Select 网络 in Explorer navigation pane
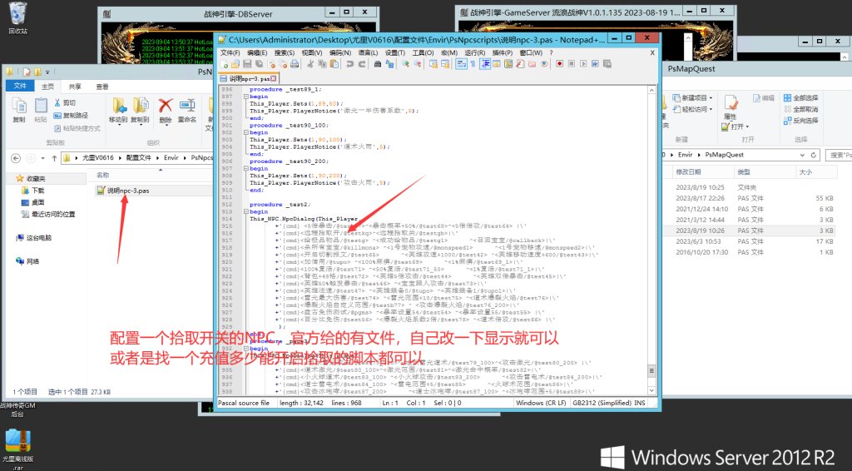 pos(28,261)
